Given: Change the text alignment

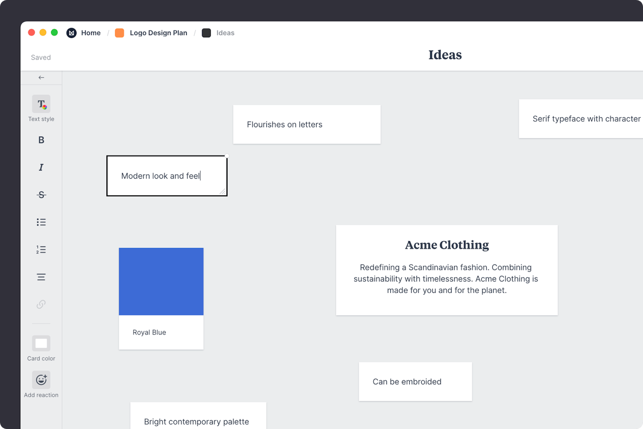Looking at the screenshot, I should 41,276.
